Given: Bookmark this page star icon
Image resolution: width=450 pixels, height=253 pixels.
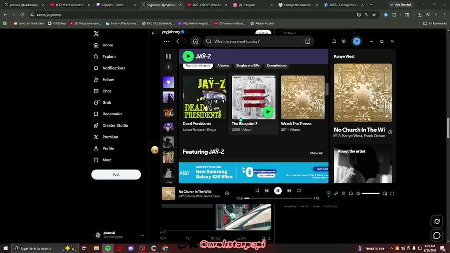Looking at the screenshot, I should pos(374,15).
